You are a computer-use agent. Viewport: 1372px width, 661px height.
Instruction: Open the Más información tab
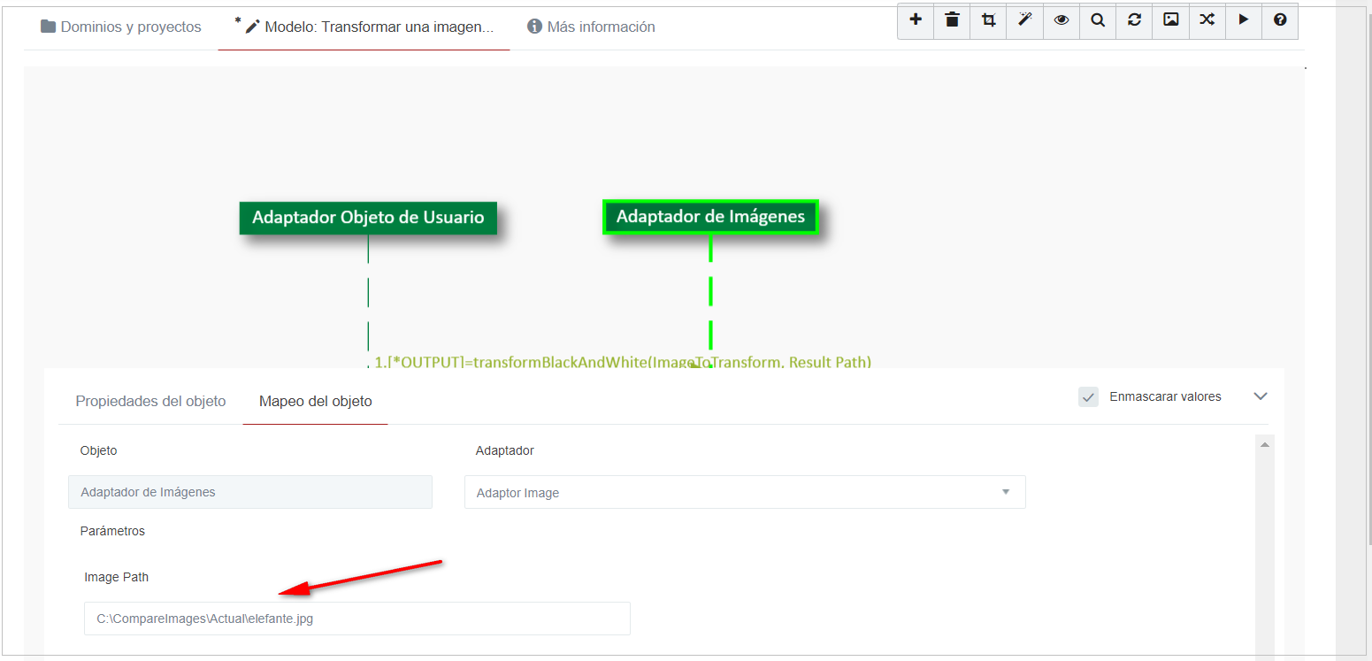tap(591, 27)
